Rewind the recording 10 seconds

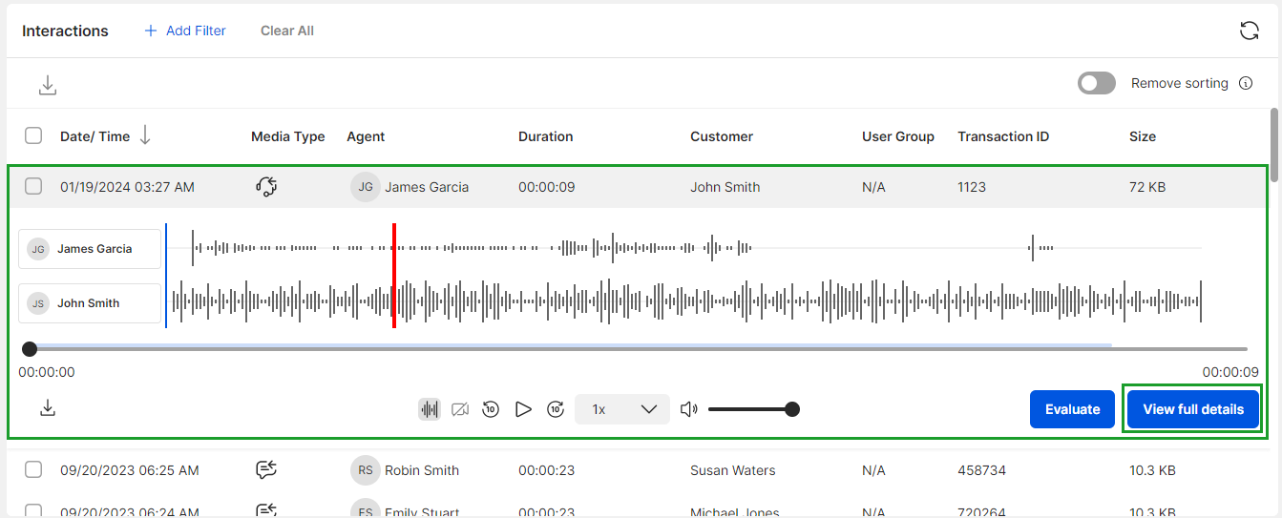pos(491,409)
